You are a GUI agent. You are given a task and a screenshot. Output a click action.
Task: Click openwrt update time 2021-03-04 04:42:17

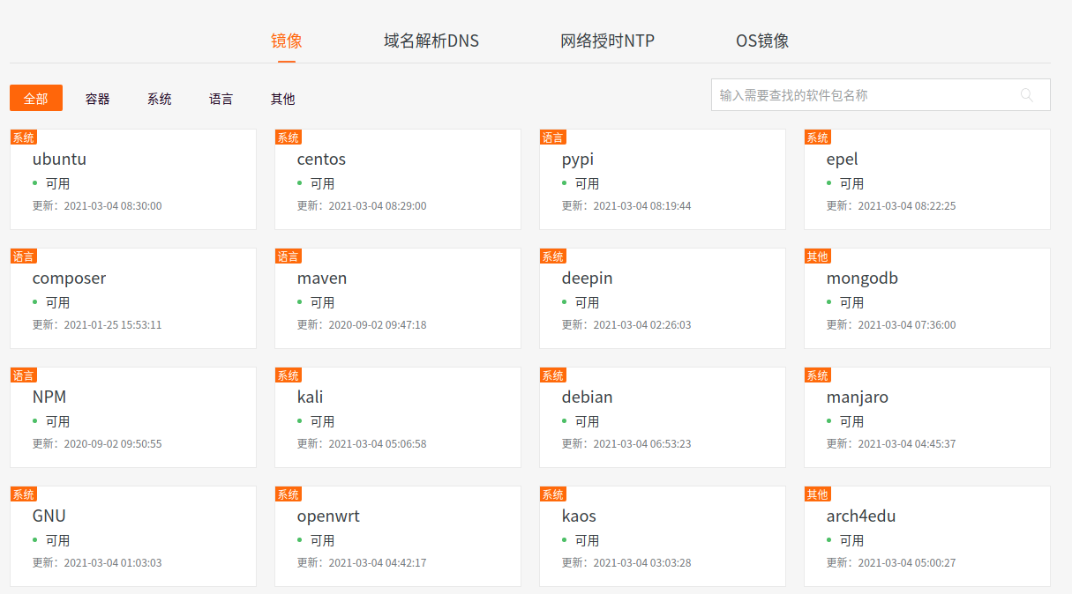pyautogui.click(x=378, y=563)
